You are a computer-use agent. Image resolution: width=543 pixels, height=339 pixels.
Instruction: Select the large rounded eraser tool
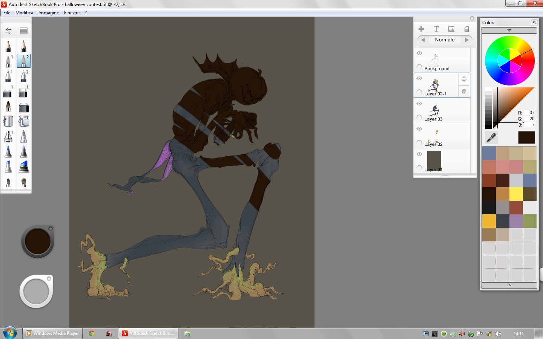(23, 107)
